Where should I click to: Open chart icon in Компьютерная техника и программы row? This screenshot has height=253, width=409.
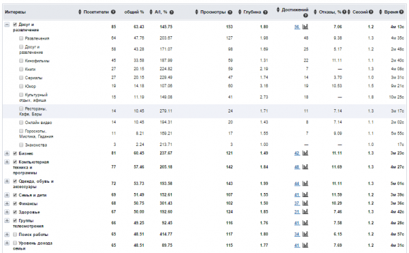click(x=305, y=166)
